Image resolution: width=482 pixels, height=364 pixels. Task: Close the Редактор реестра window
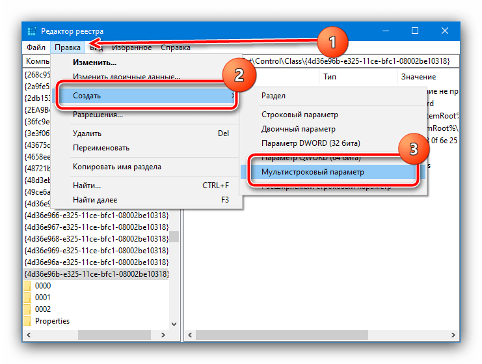tap(445, 31)
